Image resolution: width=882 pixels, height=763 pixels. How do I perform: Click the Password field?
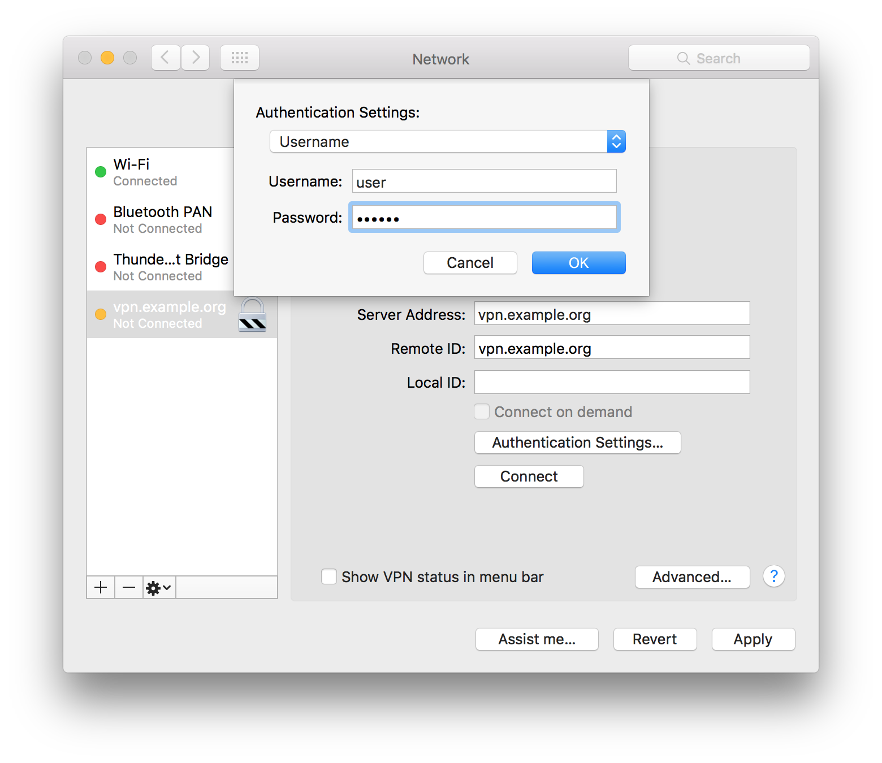pos(484,217)
